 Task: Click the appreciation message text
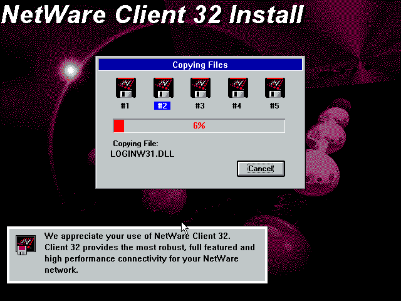pyautogui.click(x=150, y=253)
